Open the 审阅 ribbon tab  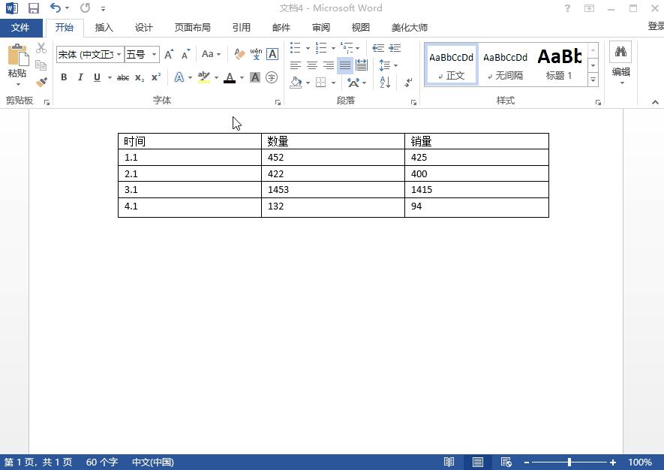(320, 27)
